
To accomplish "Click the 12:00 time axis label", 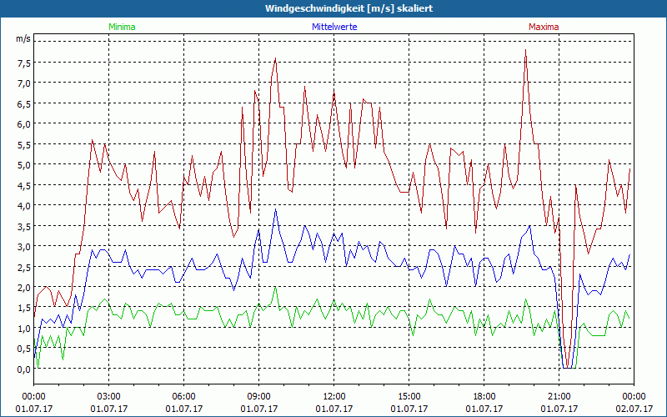I will point(333,396).
